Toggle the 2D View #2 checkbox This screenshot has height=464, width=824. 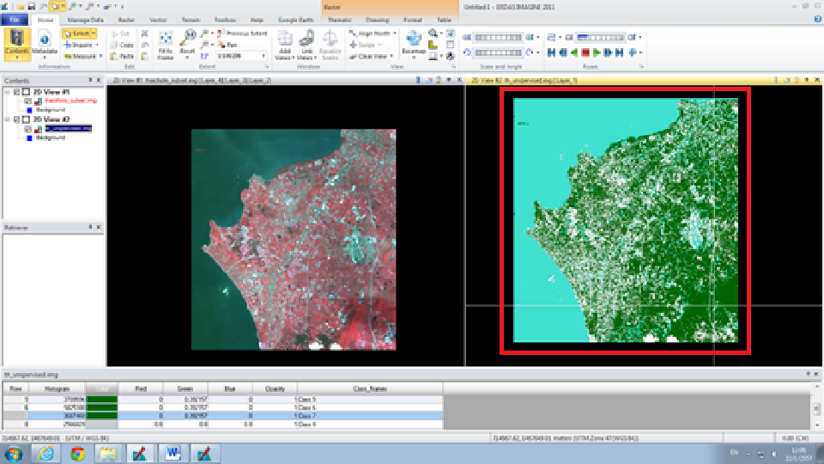coord(17,119)
